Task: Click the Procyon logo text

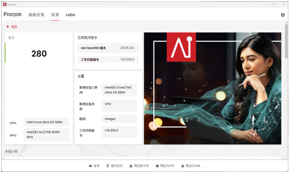Action: point(13,14)
